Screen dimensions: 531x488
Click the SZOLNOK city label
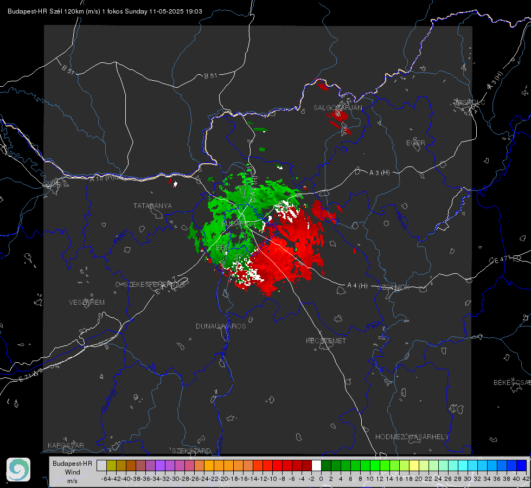(x=394, y=287)
